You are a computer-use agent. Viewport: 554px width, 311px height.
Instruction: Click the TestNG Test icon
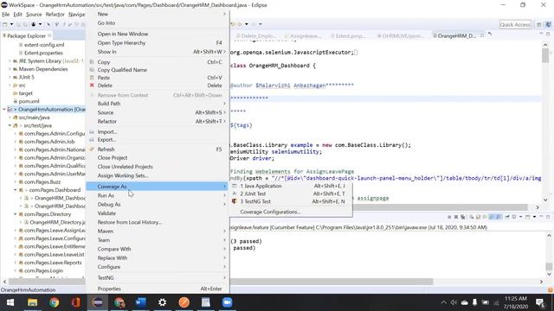point(234,201)
